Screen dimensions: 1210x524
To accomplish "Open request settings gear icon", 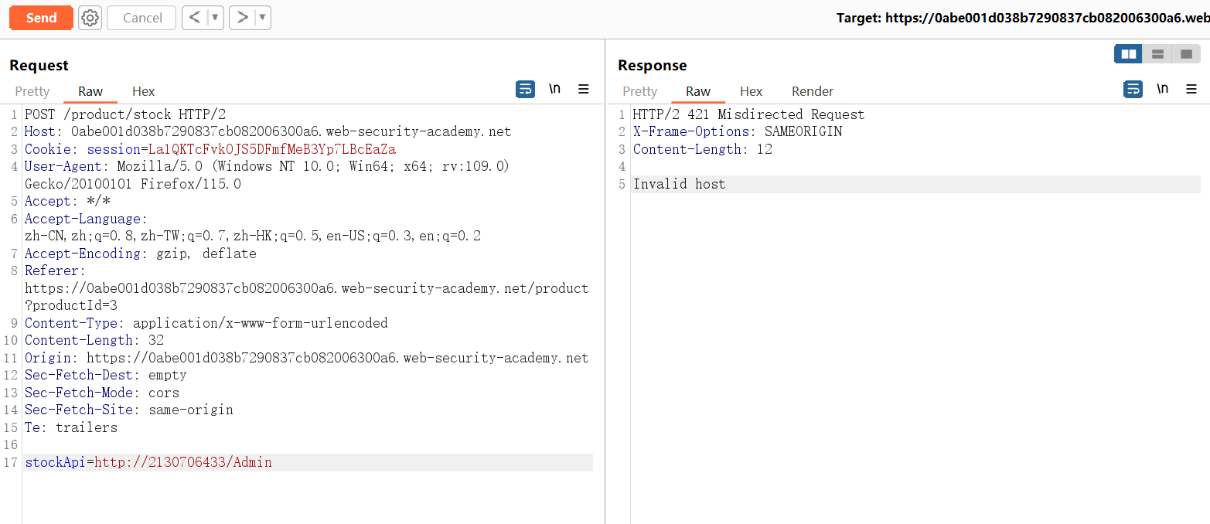I will (90, 18).
